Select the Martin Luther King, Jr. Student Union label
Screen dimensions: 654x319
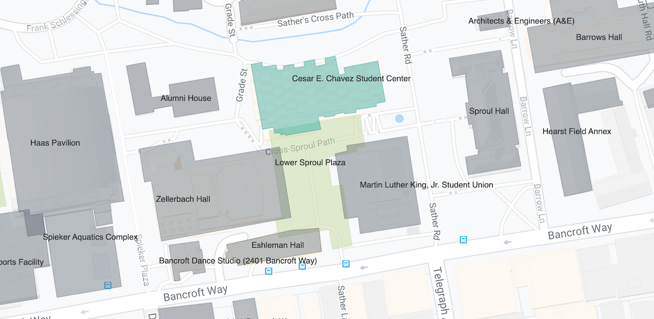point(426,185)
